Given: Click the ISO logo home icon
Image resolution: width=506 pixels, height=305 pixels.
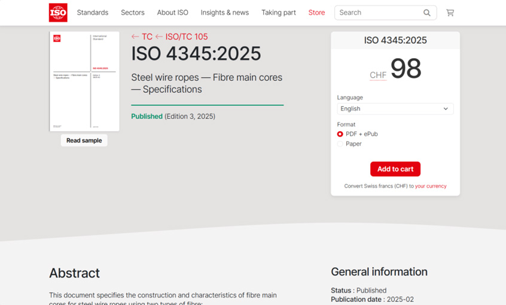Looking at the screenshot, I should click(58, 13).
